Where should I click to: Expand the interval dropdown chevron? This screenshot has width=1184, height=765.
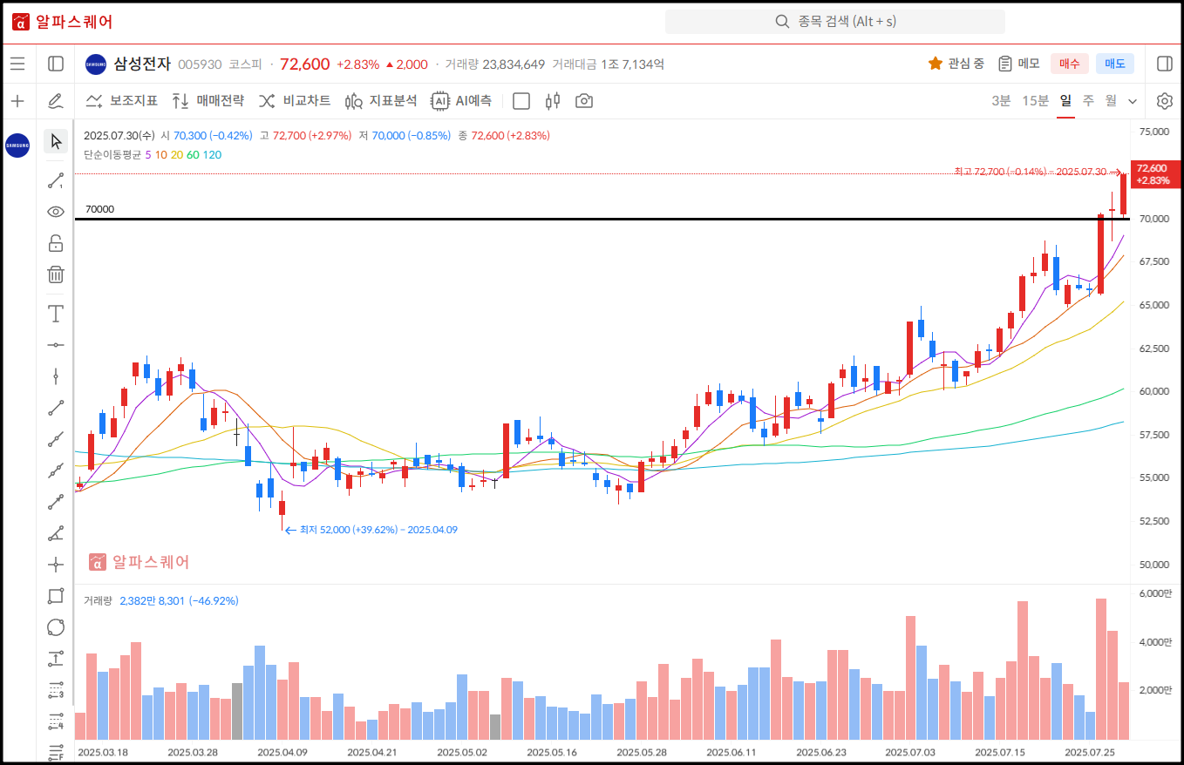click(1133, 101)
